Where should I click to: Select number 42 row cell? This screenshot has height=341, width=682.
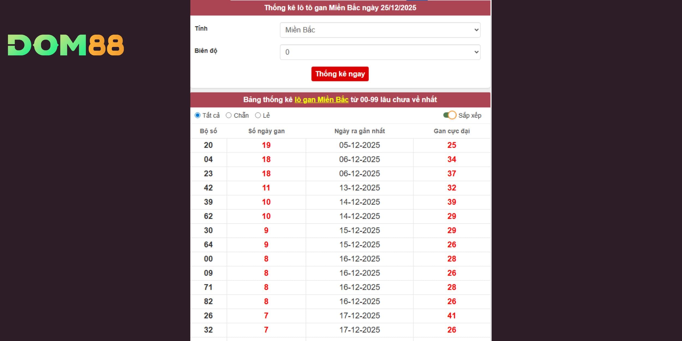click(x=208, y=188)
